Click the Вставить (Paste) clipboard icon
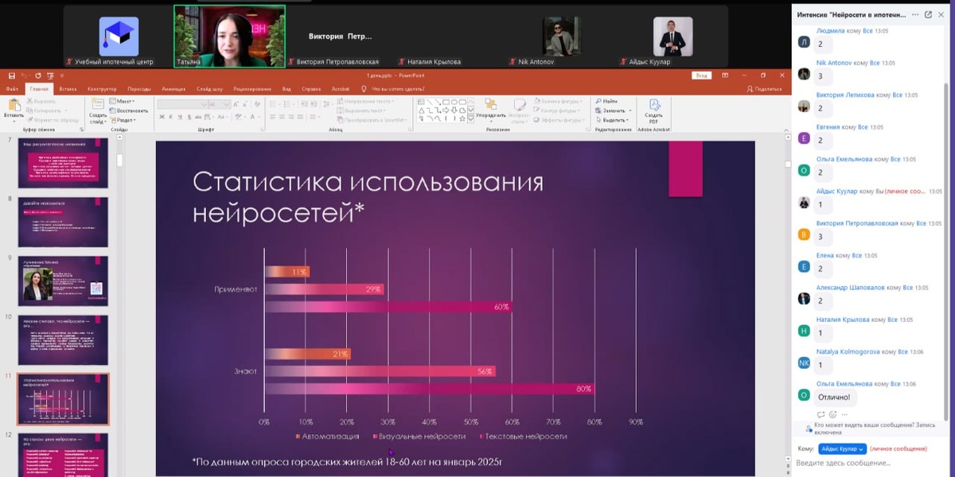The width and height of the screenshot is (955, 477). pos(14,106)
